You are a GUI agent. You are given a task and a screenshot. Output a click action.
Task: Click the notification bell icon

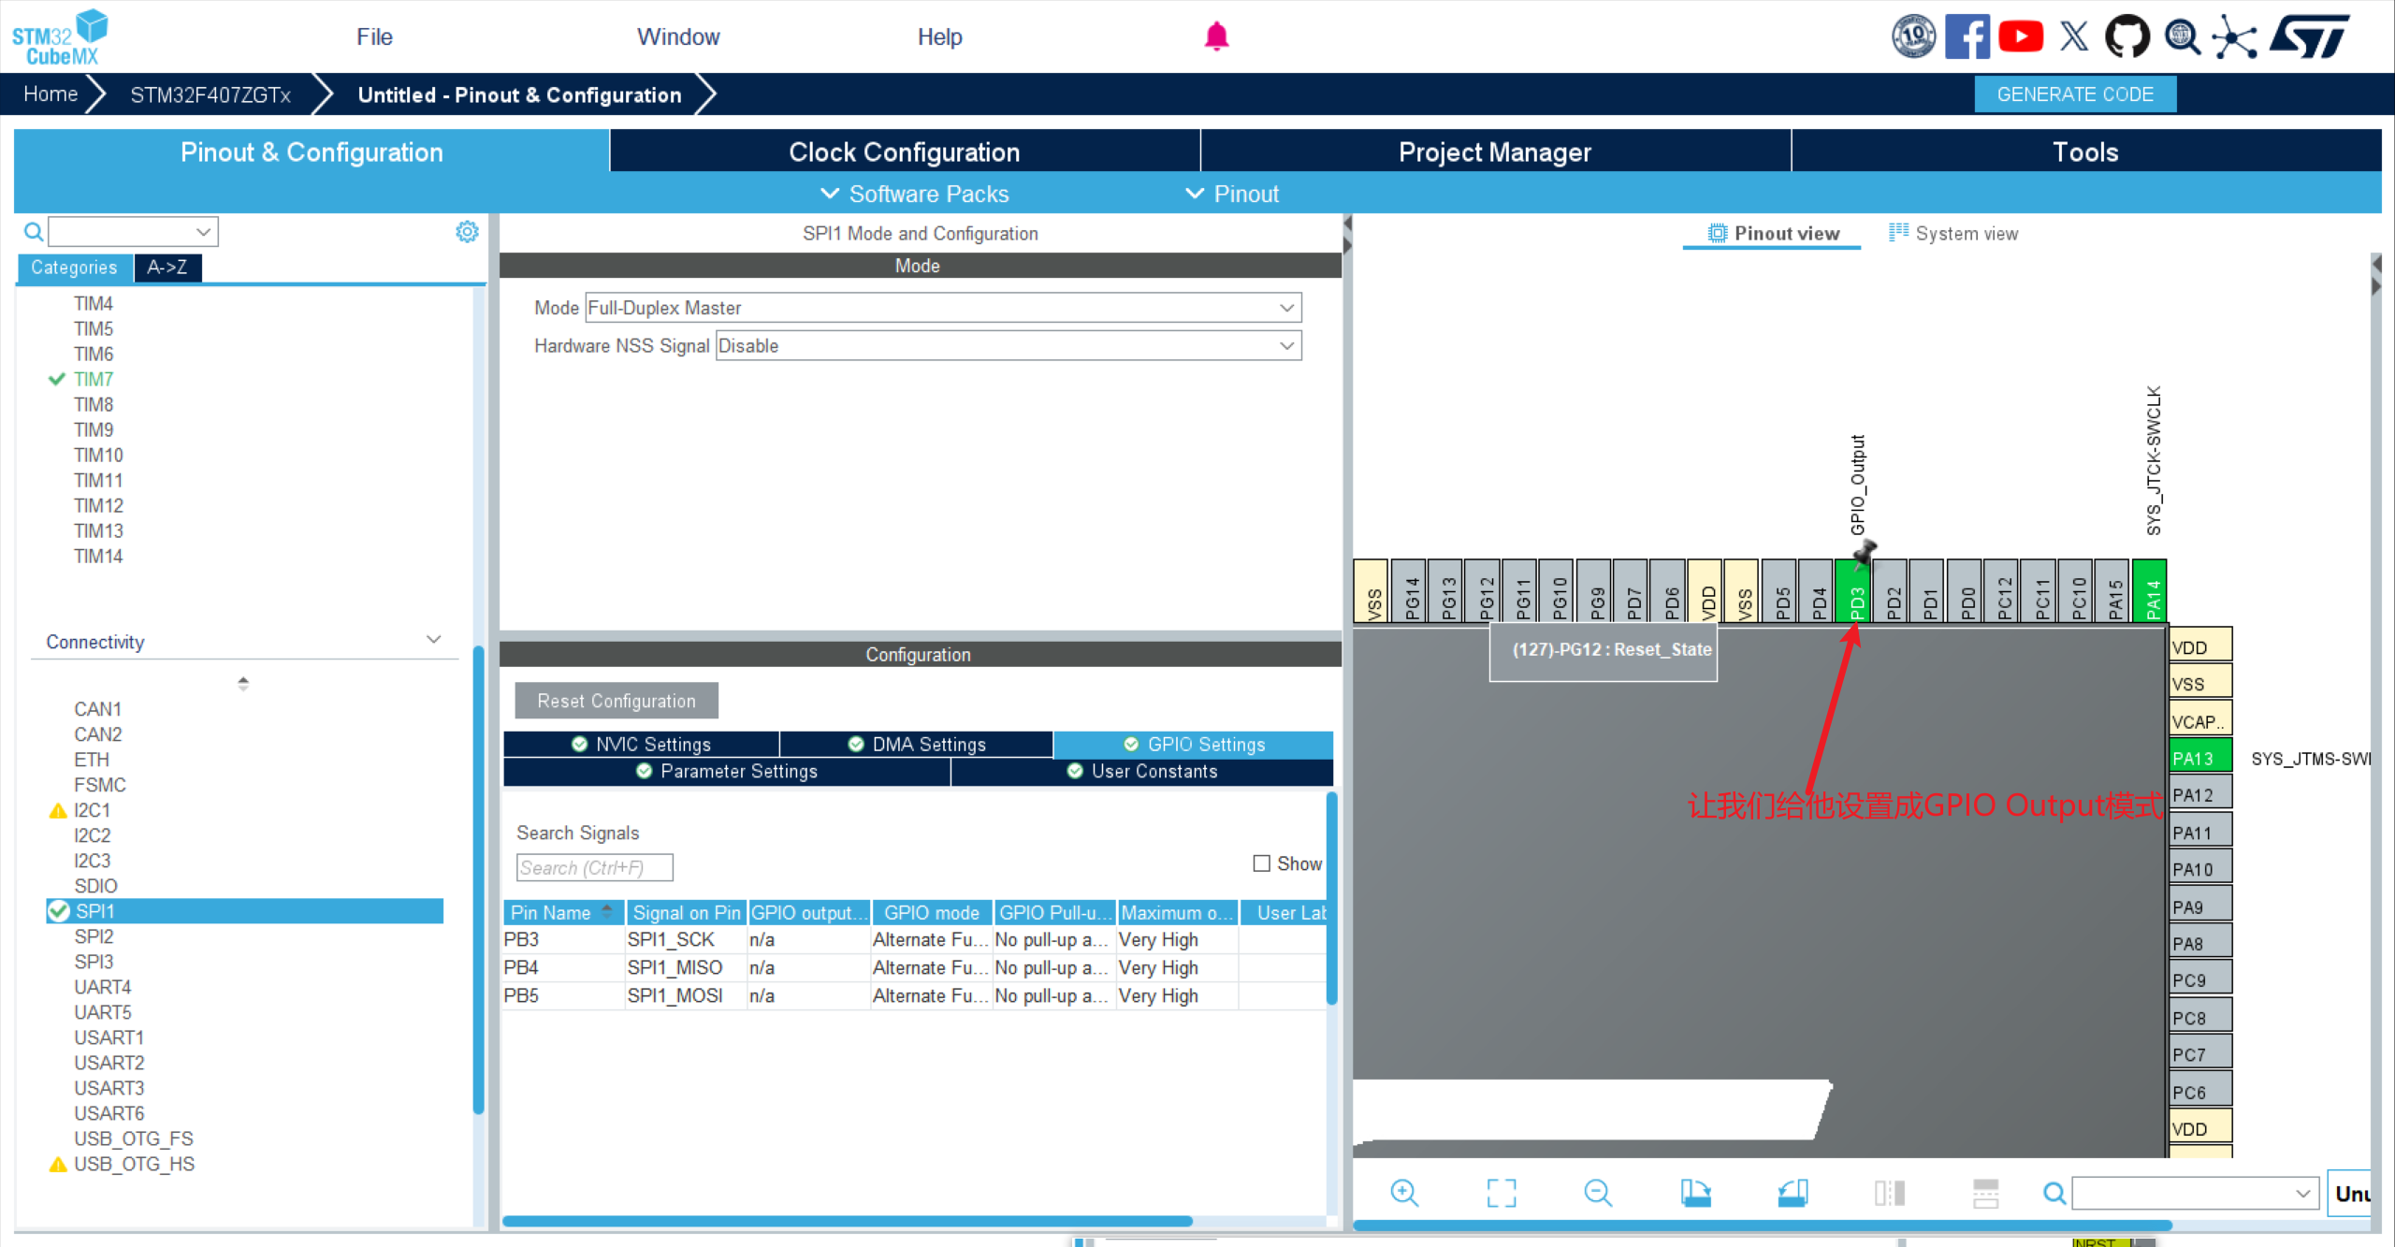point(1216,36)
